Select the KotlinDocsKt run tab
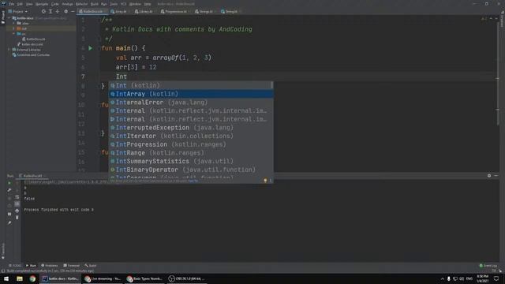Screen dimensions: 505x284 click(32, 176)
